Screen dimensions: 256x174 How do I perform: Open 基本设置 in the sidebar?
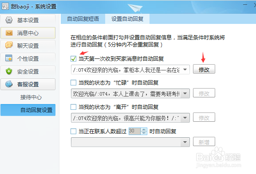click(28, 20)
